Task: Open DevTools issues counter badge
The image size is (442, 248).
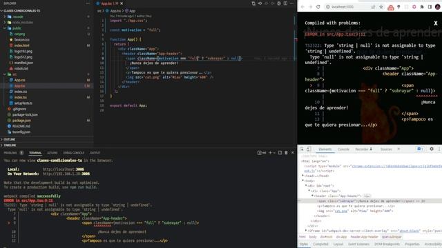Action: (420, 149)
